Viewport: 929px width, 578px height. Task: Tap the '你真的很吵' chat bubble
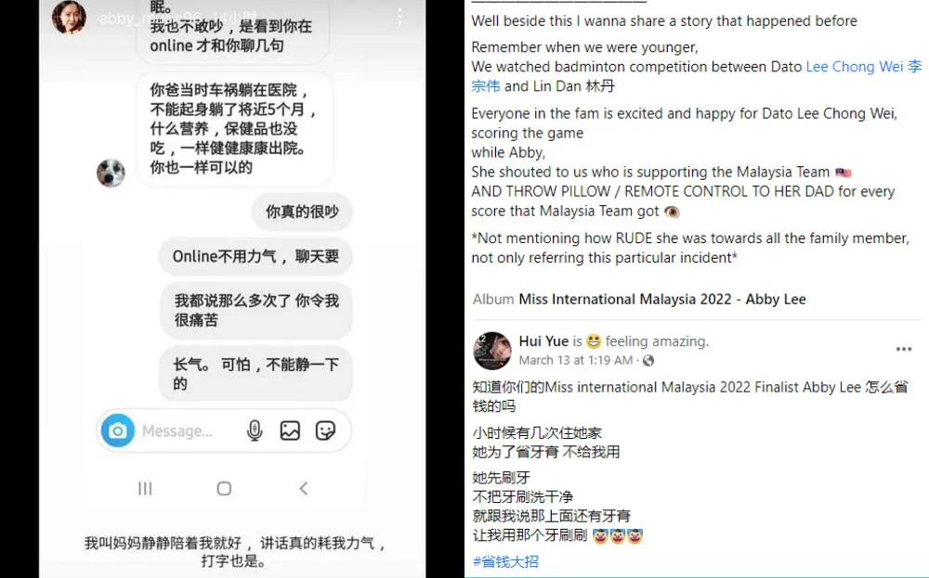coord(302,212)
